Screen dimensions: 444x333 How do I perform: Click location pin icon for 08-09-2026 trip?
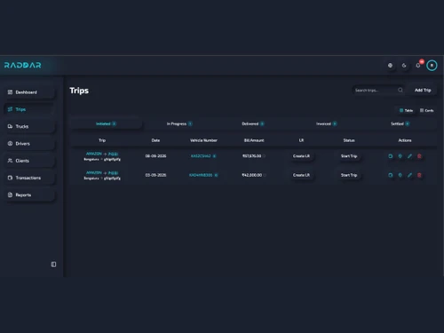[x=400, y=156]
